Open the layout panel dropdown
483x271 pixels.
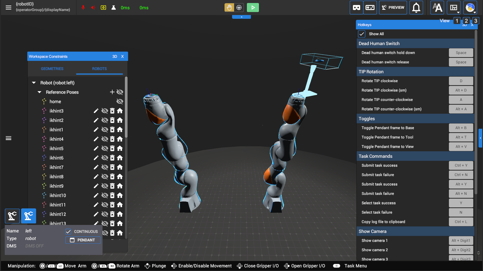tap(454, 8)
